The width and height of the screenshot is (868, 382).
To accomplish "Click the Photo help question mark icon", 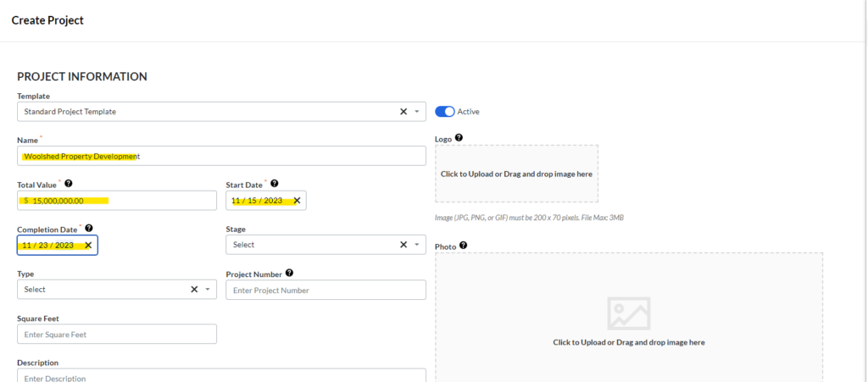I will click(463, 246).
